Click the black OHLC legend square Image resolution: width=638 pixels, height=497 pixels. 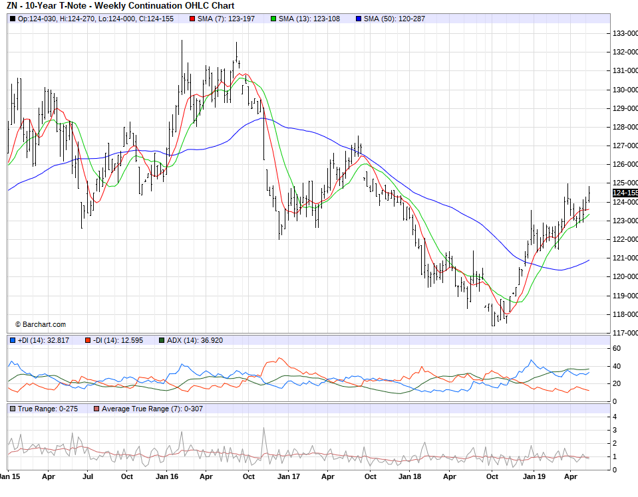[x=13, y=19]
